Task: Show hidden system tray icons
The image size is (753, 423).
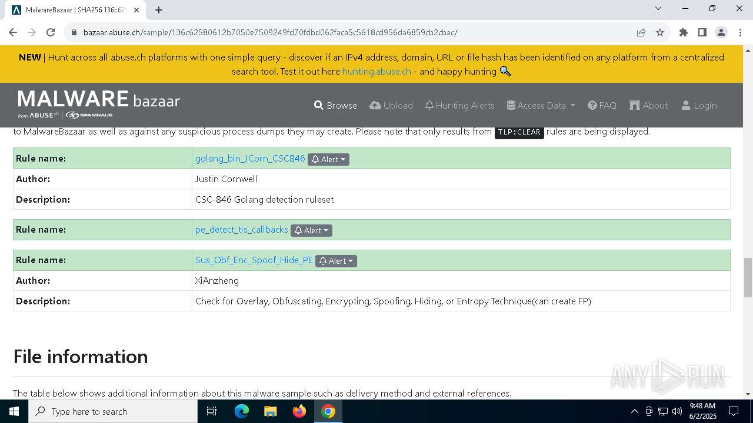Action: click(x=634, y=411)
